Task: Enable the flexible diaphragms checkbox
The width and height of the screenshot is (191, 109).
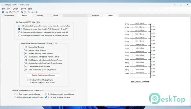Action: pos(28,80)
